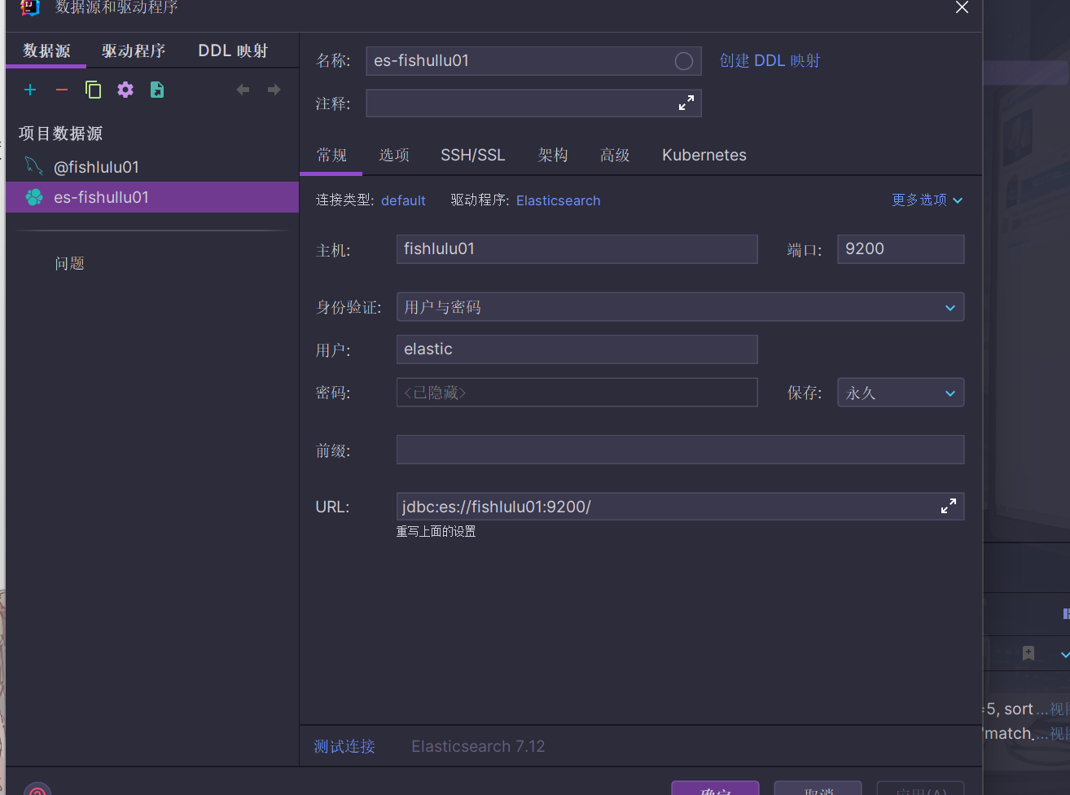
Task: Open driver settings gear icon
Action: tap(125, 90)
